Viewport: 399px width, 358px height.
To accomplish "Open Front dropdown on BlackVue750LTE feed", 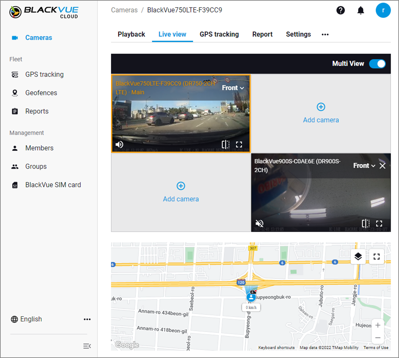I will [233, 88].
